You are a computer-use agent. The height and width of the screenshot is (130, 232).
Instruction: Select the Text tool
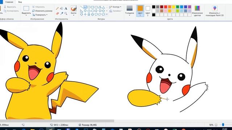point(66,8)
